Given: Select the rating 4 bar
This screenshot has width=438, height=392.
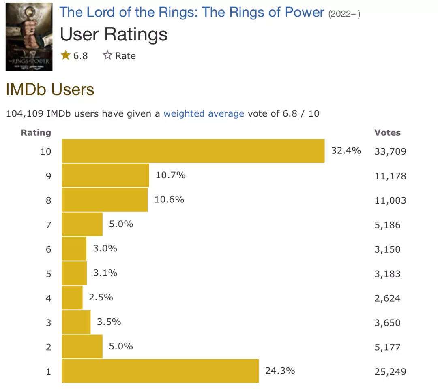Looking at the screenshot, I should 72,298.
